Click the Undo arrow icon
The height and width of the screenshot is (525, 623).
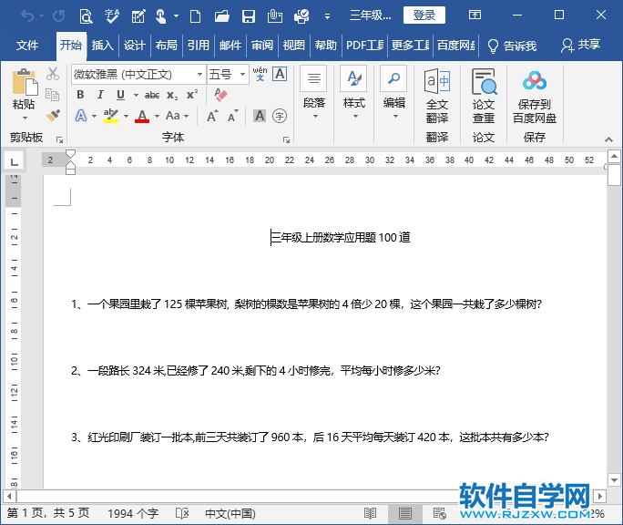click(27, 15)
